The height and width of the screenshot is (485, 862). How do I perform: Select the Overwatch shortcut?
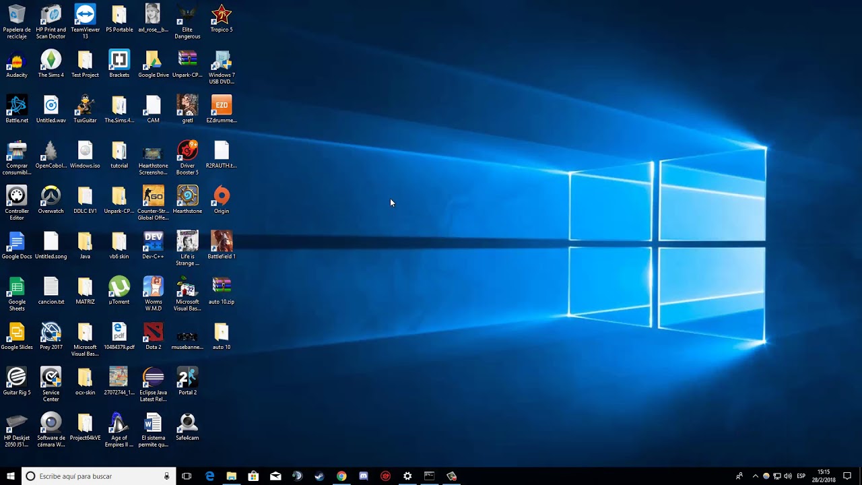(51, 200)
